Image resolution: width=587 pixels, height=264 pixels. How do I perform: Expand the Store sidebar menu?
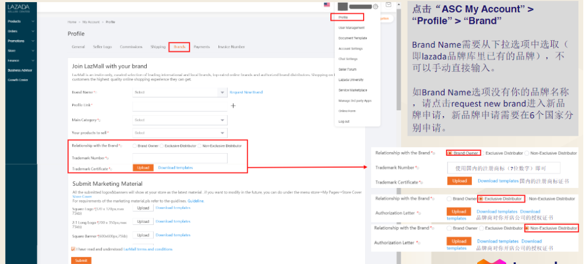[21, 51]
